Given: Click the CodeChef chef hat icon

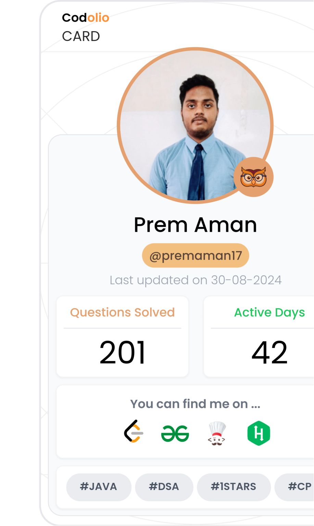Looking at the screenshot, I should (x=217, y=433).
